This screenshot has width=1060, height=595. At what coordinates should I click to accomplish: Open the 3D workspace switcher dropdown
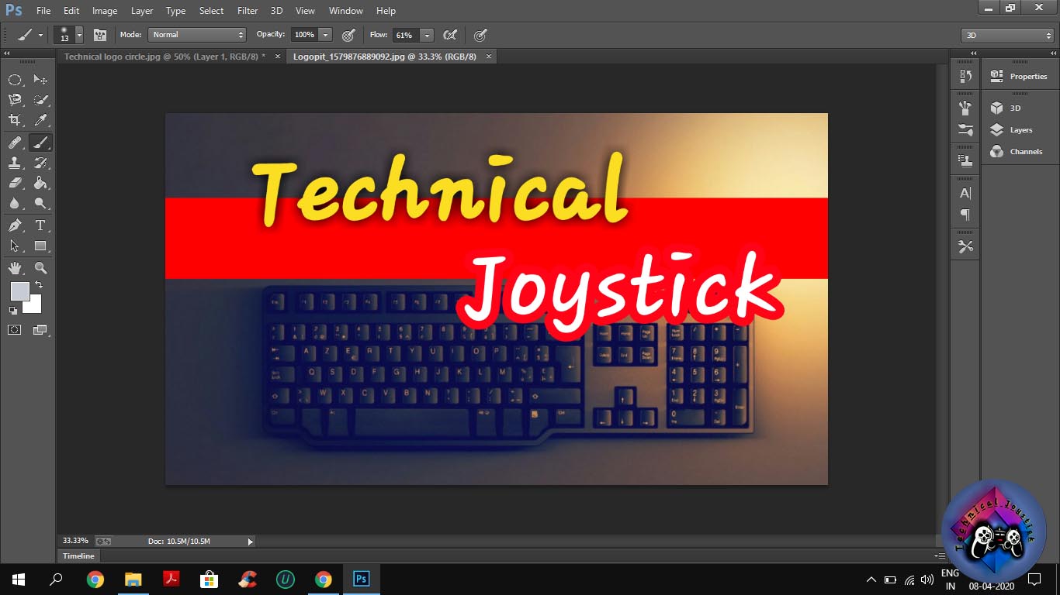pyautogui.click(x=1007, y=36)
